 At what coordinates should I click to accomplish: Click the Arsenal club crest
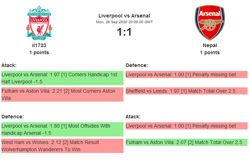point(210,22)
